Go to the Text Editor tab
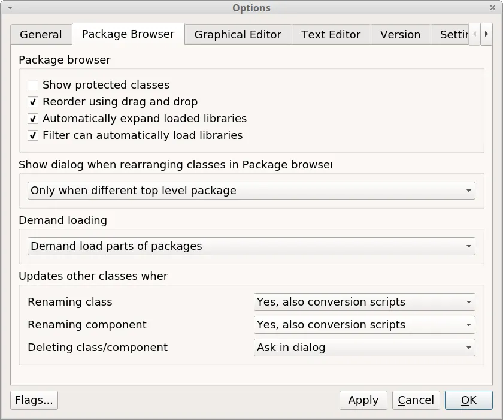The image size is (503, 420). (x=331, y=35)
